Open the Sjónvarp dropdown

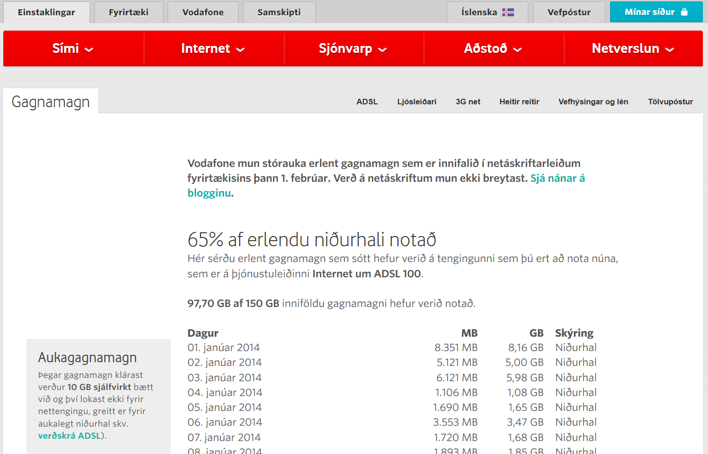coord(383,50)
